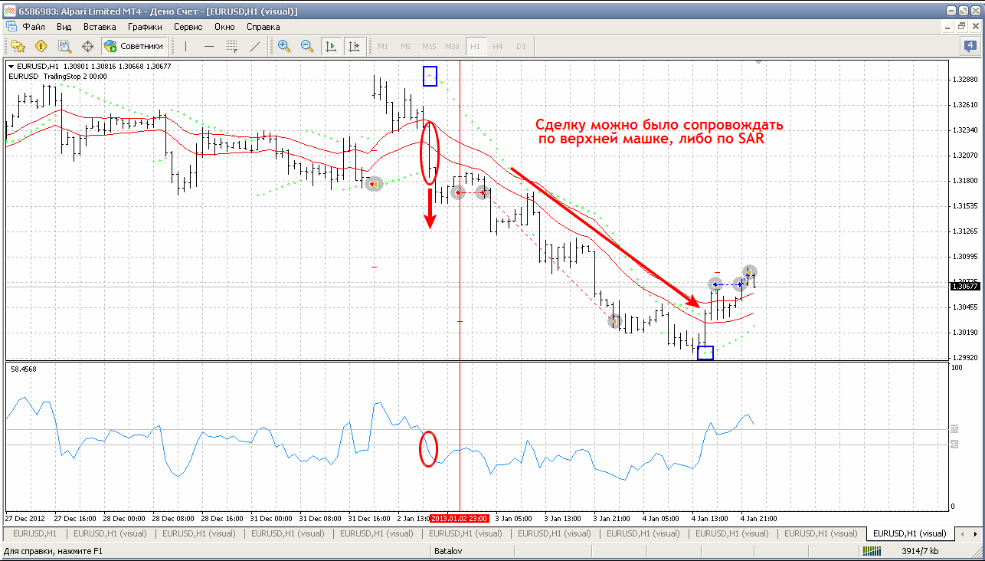This screenshot has width=985, height=561.
Task: Click the help hint Для справки, нажмите F1
Action: pyautogui.click(x=53, y=550)
